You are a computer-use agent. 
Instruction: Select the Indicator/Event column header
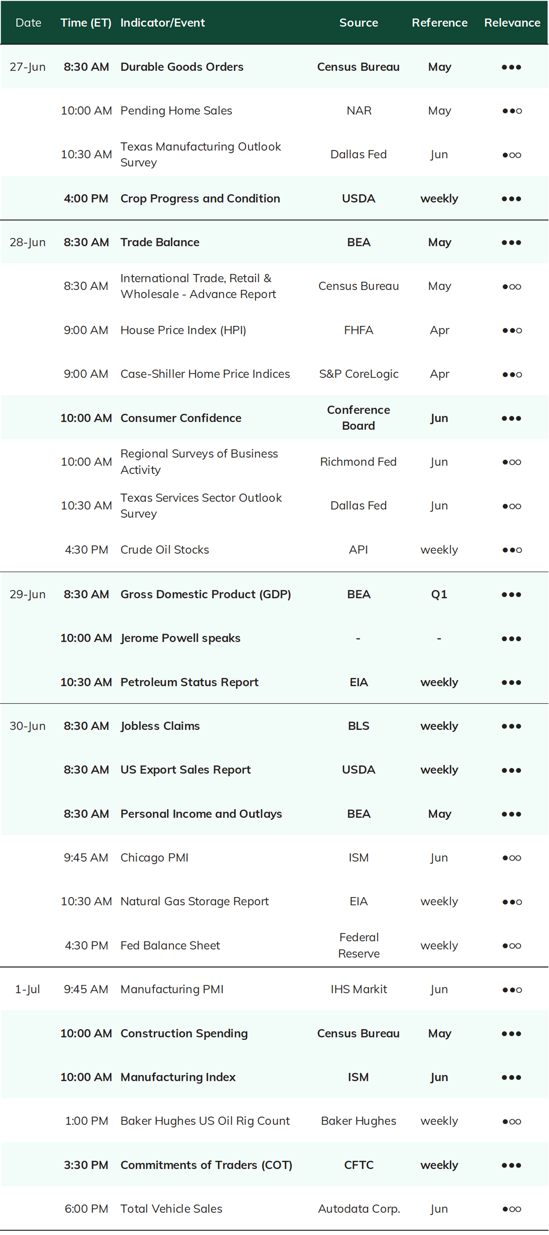[x=162, y=23]
